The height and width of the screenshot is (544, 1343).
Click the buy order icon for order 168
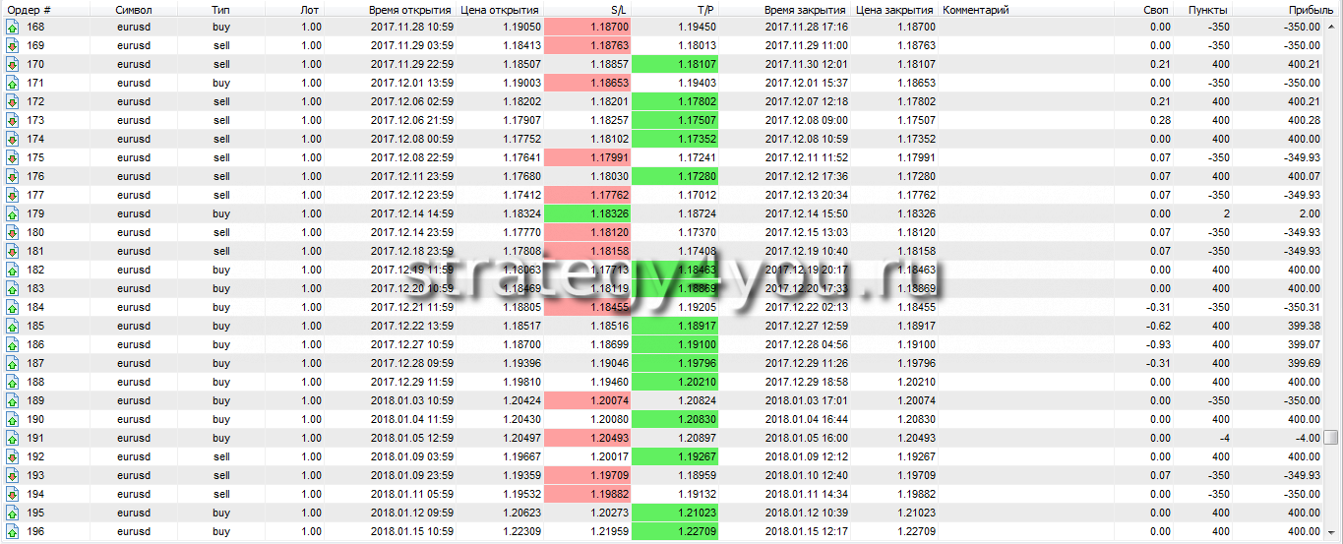point(12,27)
